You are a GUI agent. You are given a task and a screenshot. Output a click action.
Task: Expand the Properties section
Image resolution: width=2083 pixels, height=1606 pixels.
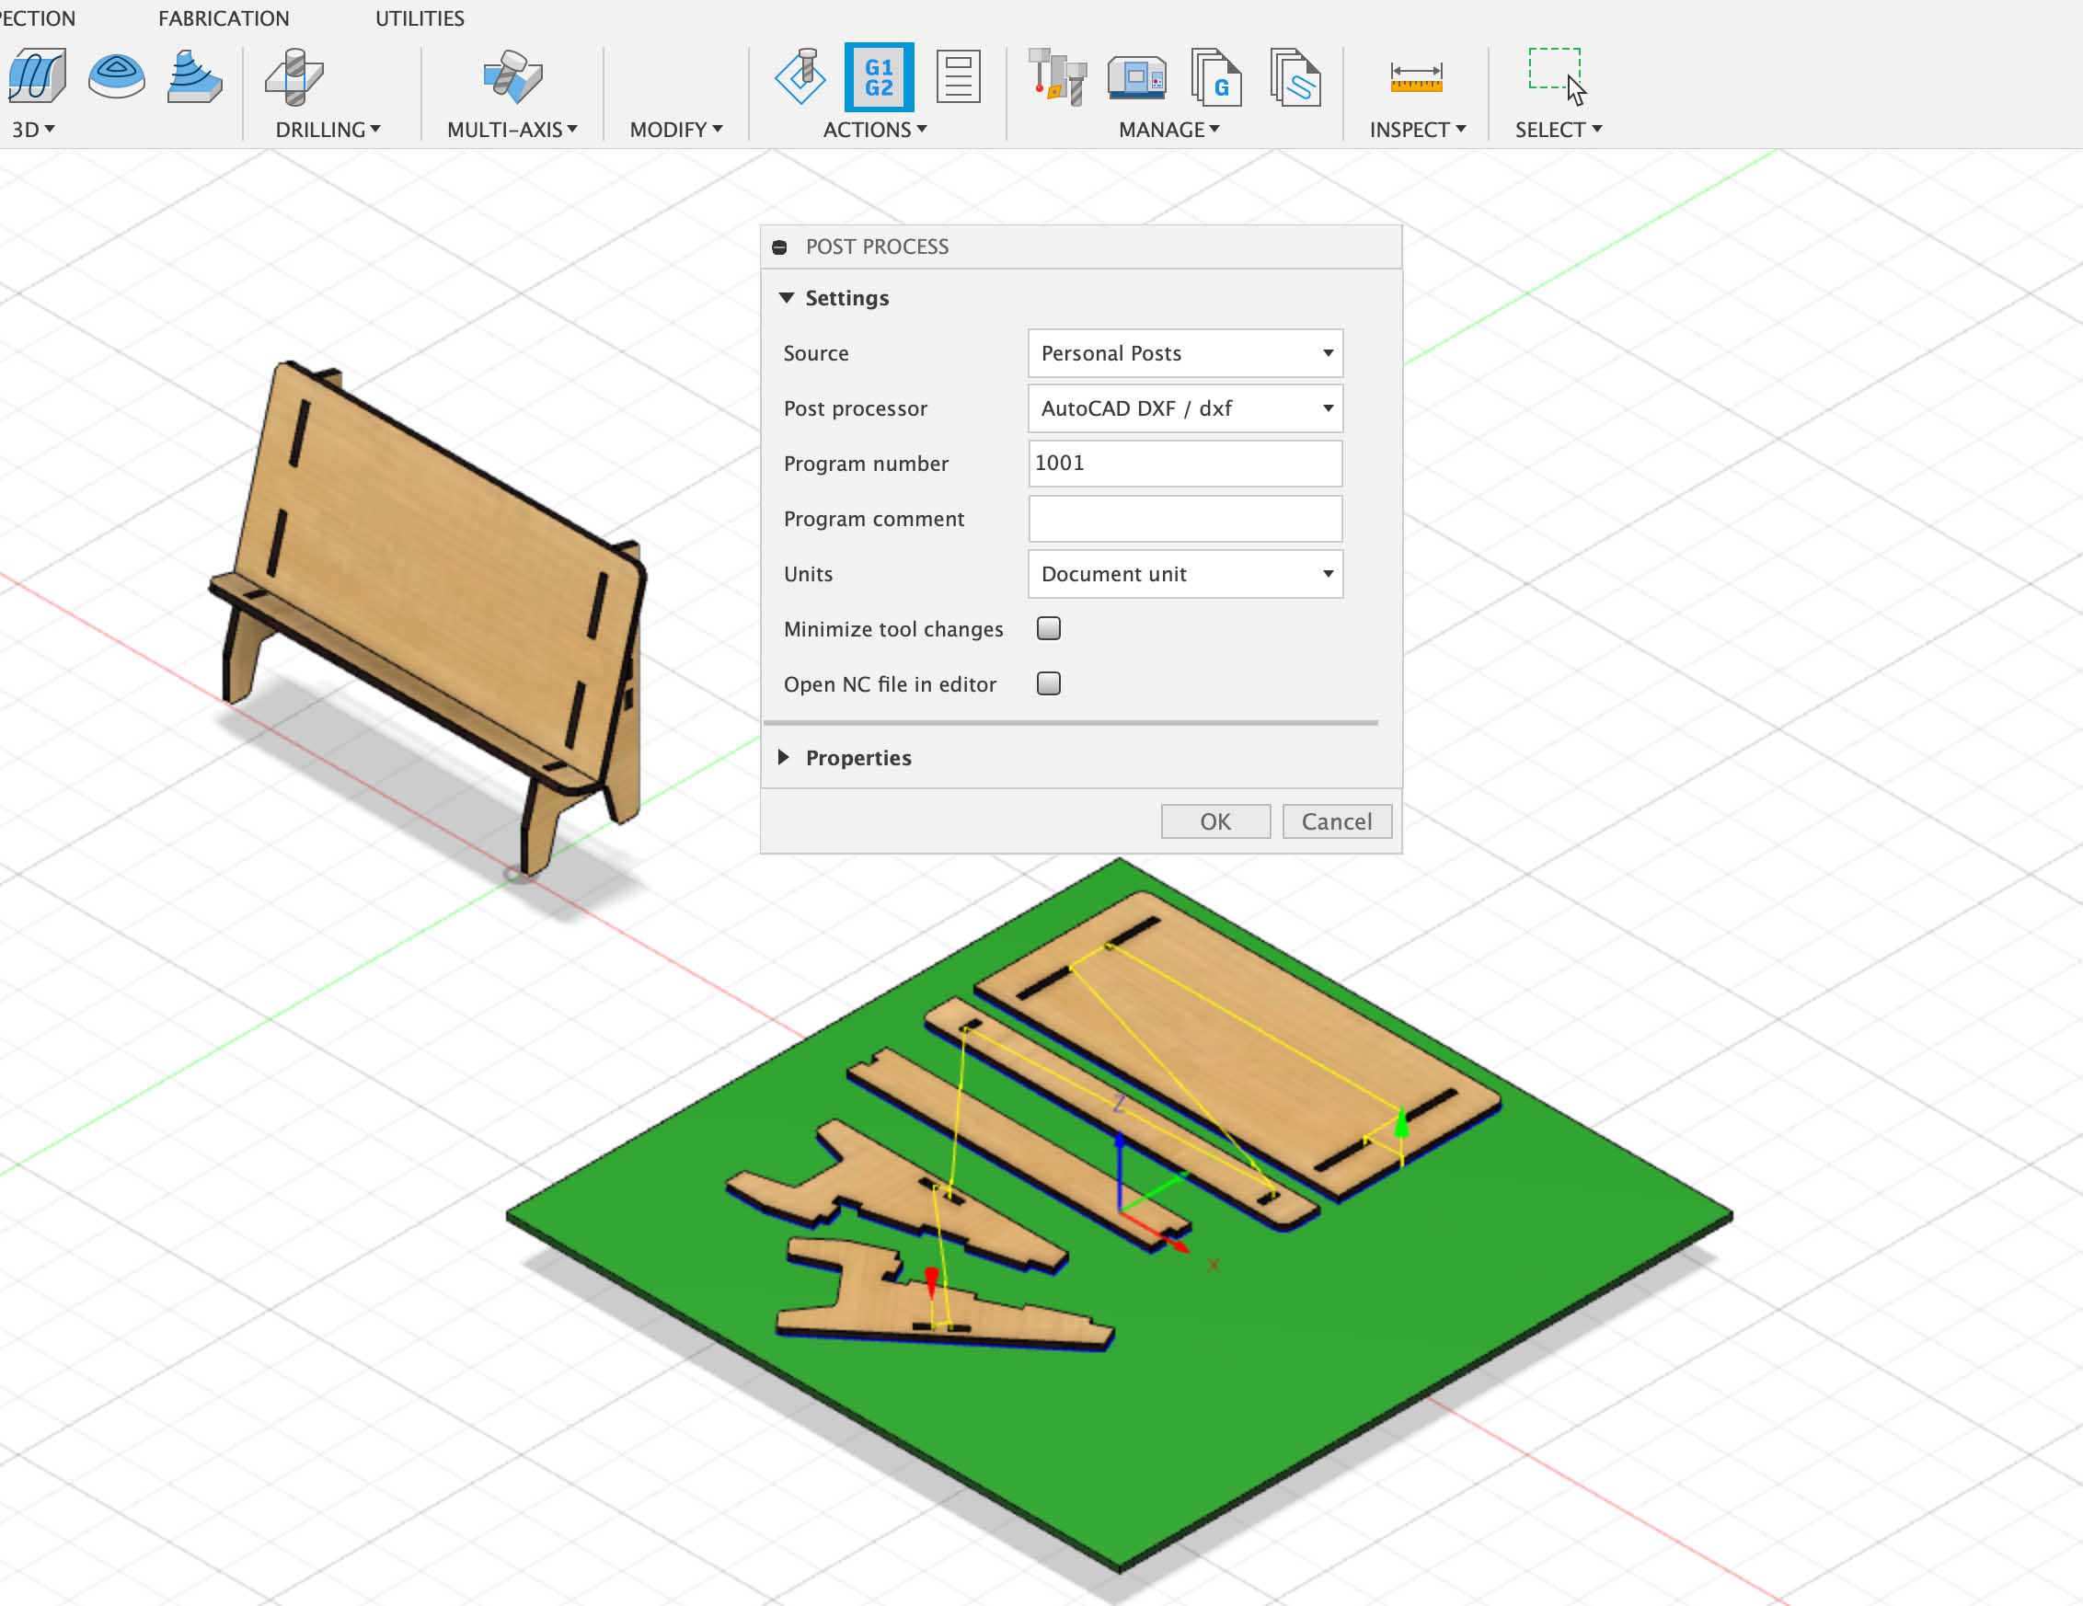784,757
